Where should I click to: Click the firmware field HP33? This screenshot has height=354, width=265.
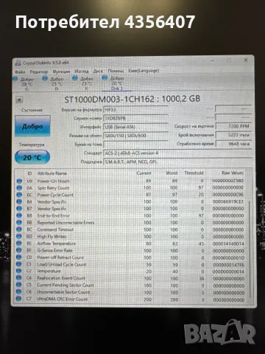coord(135,110)
